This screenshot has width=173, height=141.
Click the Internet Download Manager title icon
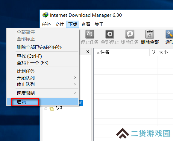(x=45, y=15)
